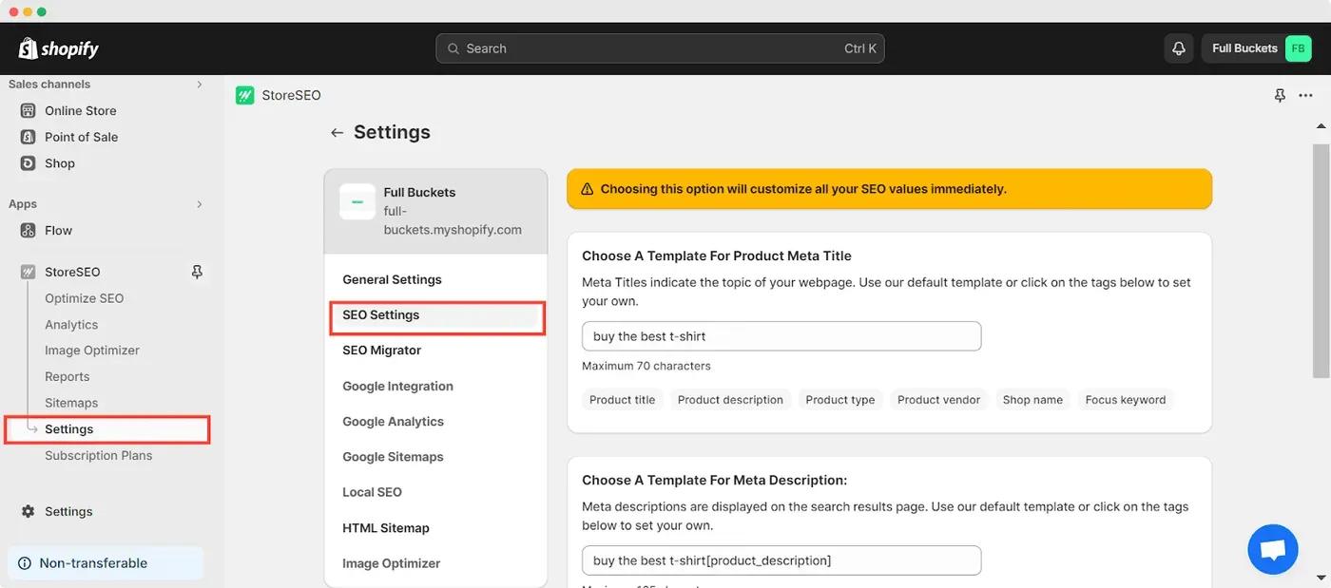Viewport: 1331px width, 588px height.
Task: Click the page vertical scrollbar
Action: click(x=1321, y=260)
